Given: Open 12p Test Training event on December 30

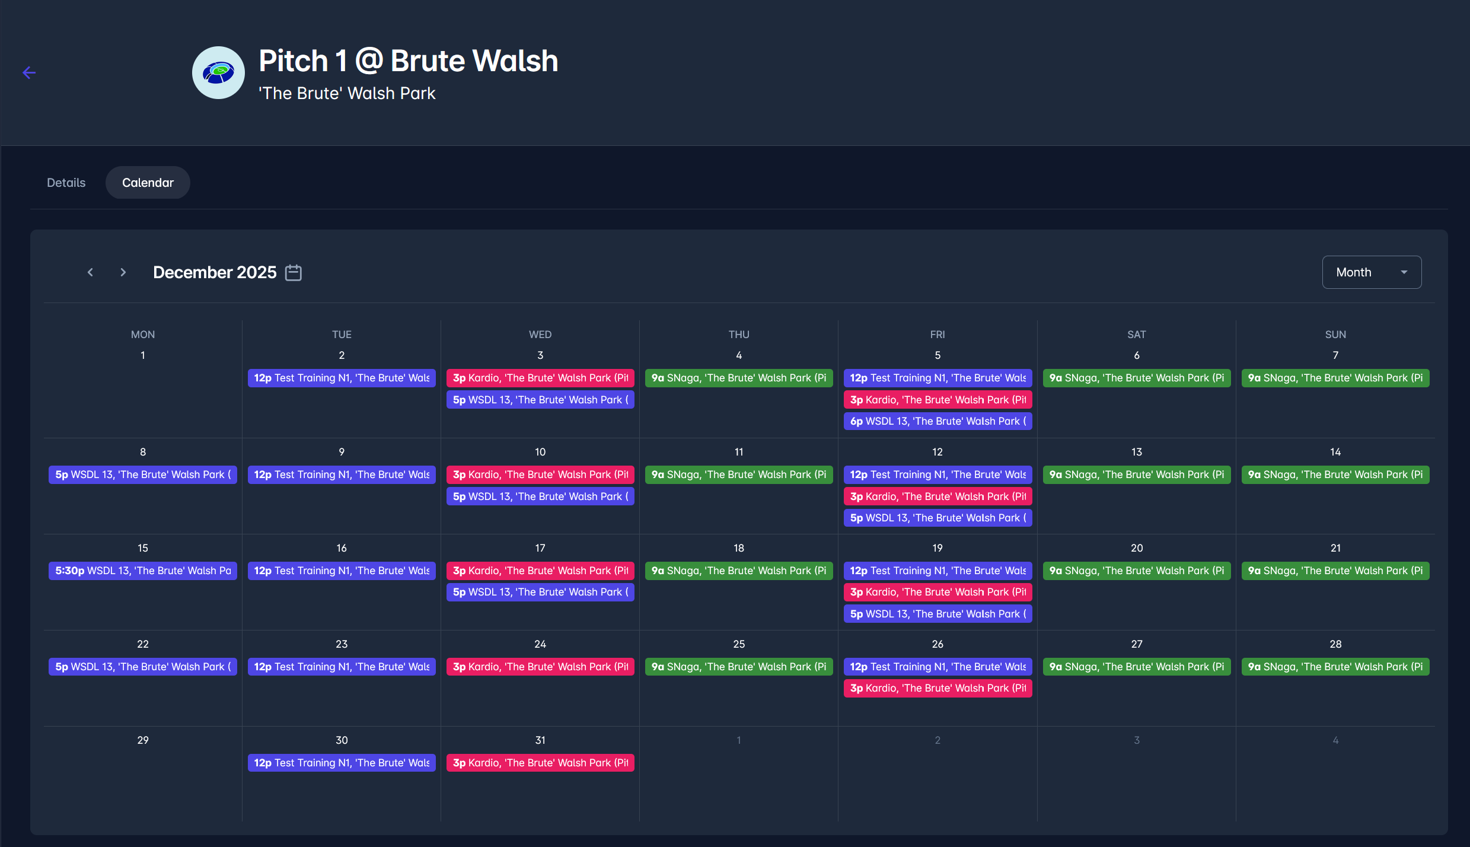Looking at the screenshot, I should (x=342, y=763).
